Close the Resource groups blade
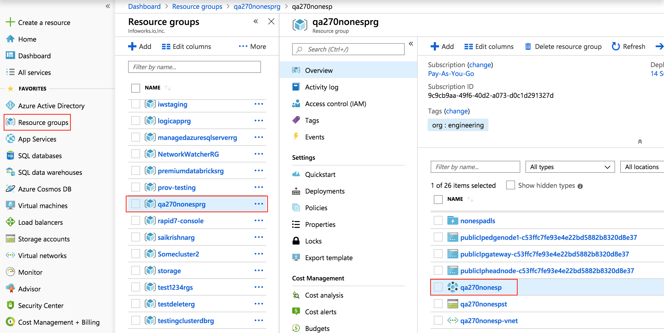Viewport: 664px width, 333px height. click(x=271, y=21)
